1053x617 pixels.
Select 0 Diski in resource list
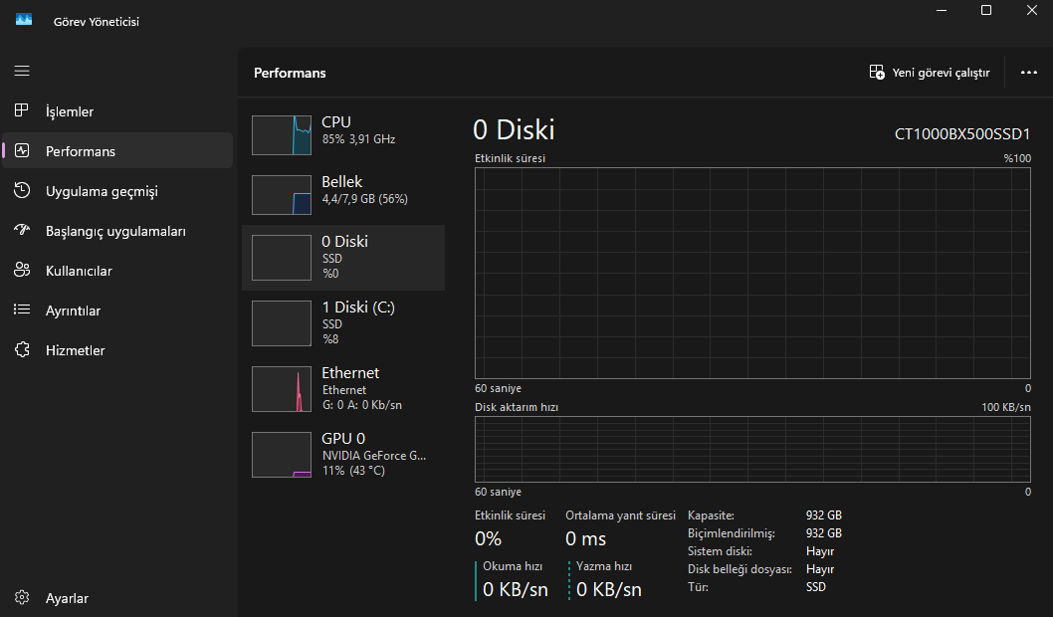(x=343, y=258)
